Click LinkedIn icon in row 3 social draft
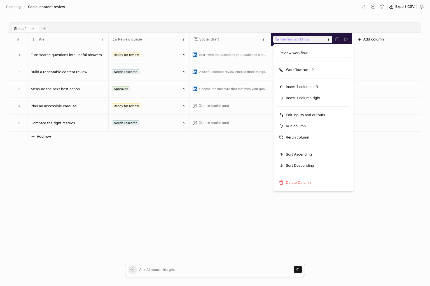 coord(195,89)
